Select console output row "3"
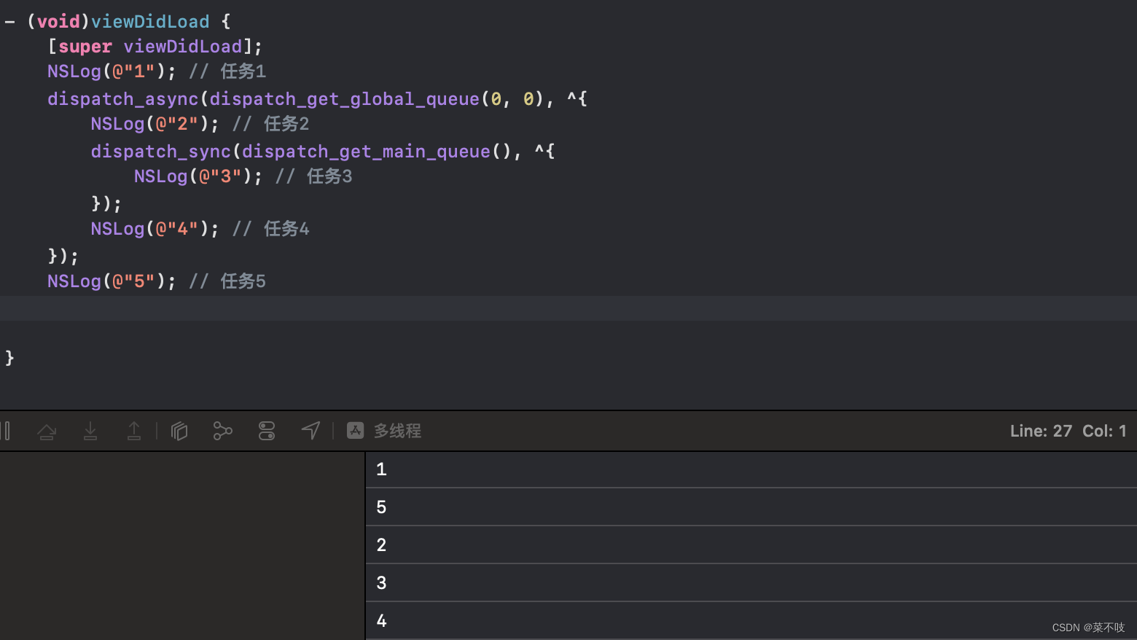1137x640 pixels. click(751, 583)
